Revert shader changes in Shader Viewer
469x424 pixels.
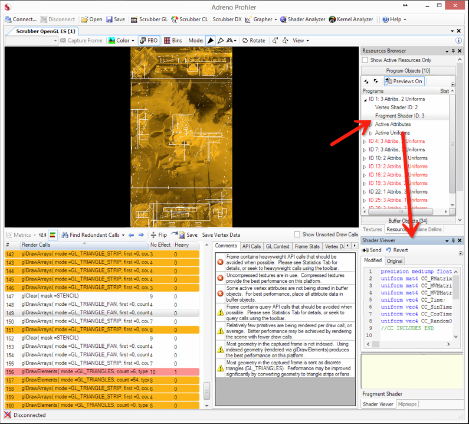pyautogui.click(x=396, y=250)
